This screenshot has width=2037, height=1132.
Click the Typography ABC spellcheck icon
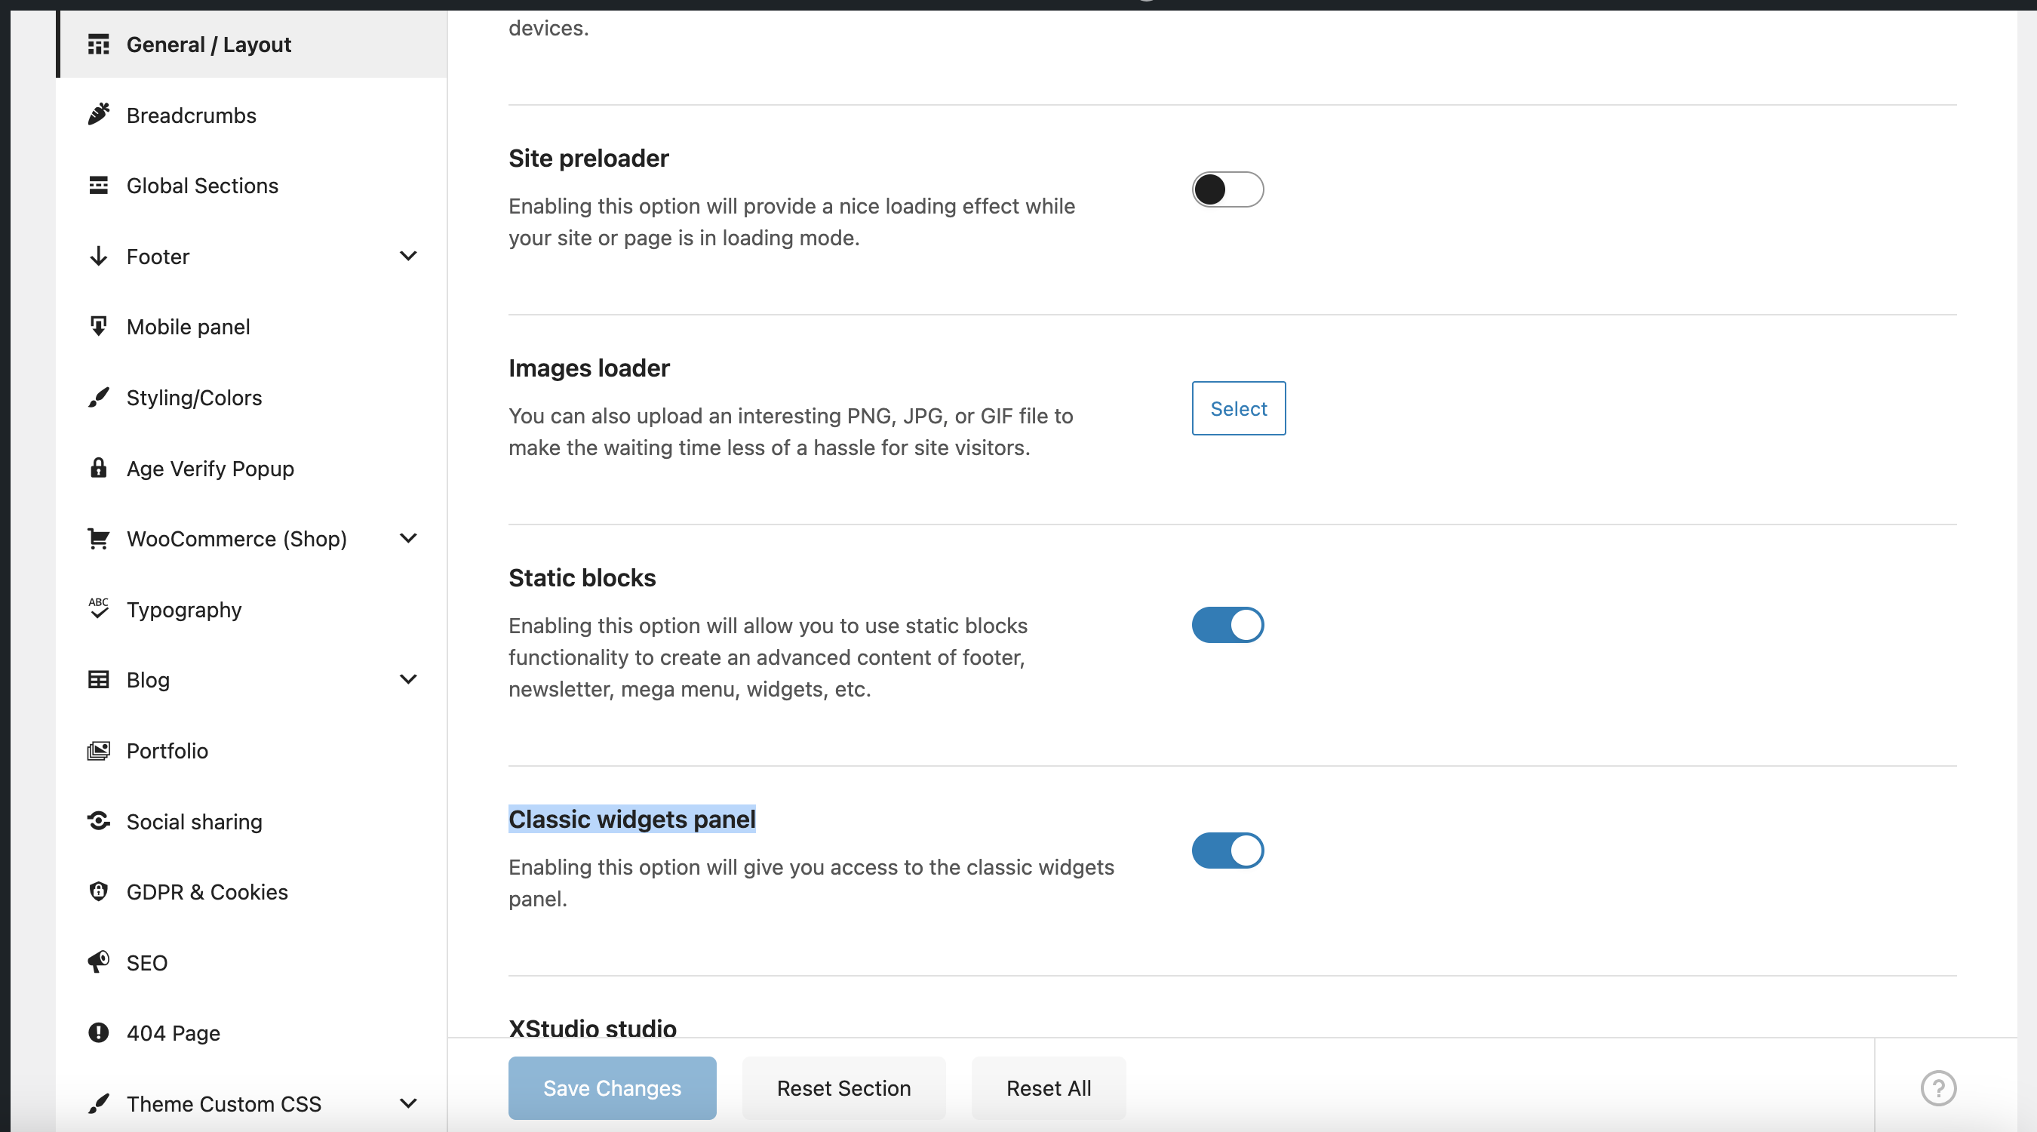(x=98, y=608)
